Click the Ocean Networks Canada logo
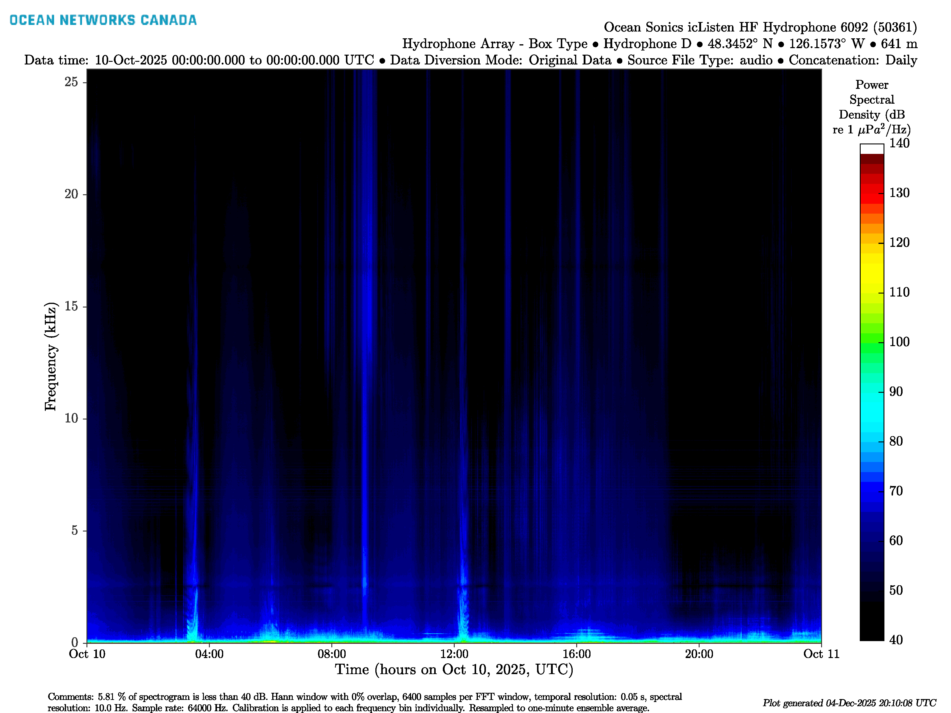 click(x=103, y=20)
